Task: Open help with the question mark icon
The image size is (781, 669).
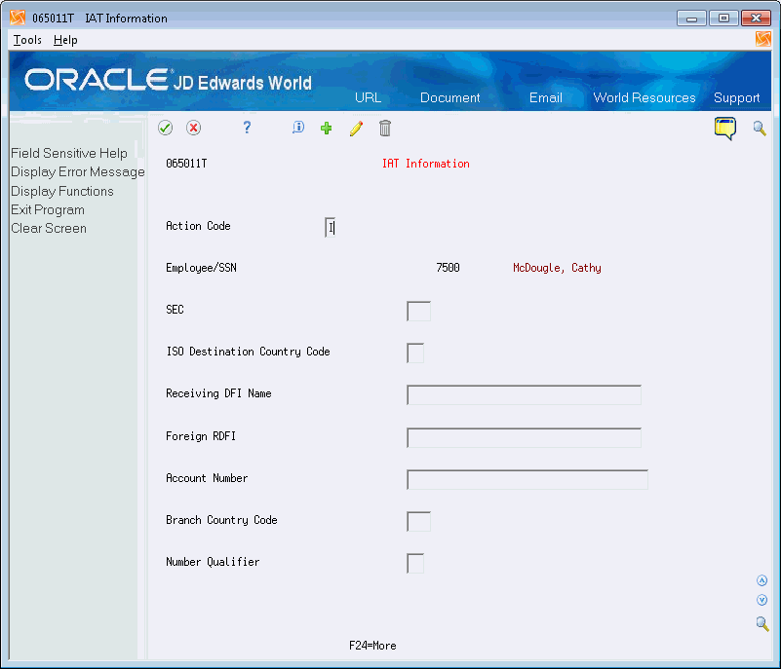Action: (247, 128)
